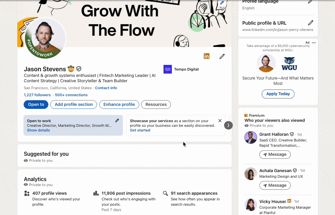335x215 pixels.
Task: Open the Contact info link
Action: (106, 88)
